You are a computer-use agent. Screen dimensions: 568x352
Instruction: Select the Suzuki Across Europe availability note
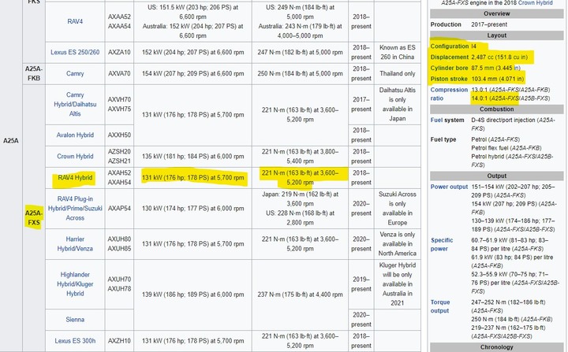click(398, 209)
